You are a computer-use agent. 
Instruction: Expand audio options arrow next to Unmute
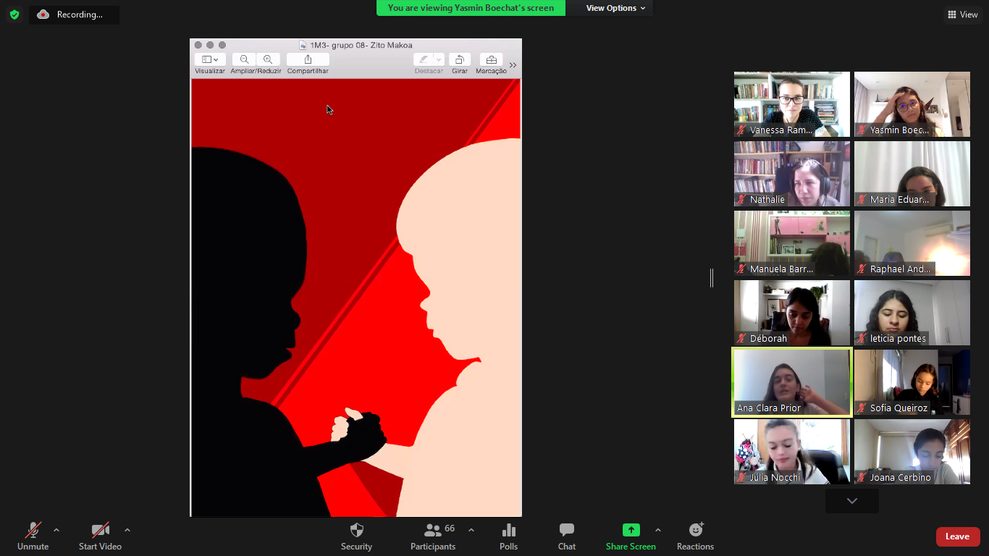pos(56,530)
